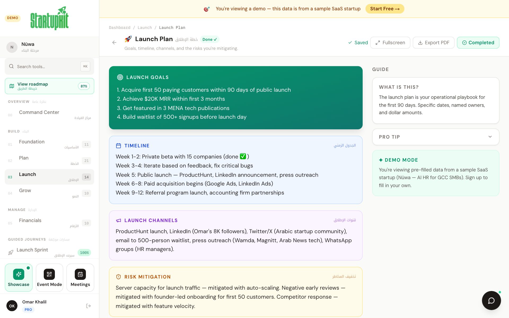Click the megaphone icon beside Launch Channels
The width and height of the screenshot is (509, 318).
(x=119, y=220)
